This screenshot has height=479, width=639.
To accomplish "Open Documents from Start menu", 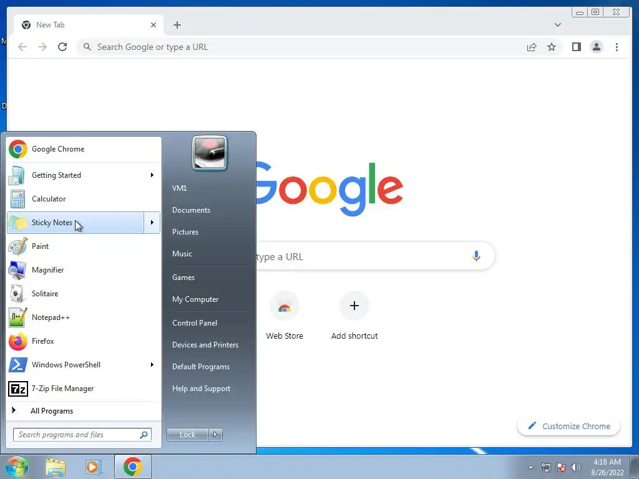I will [x=191, y=210].
